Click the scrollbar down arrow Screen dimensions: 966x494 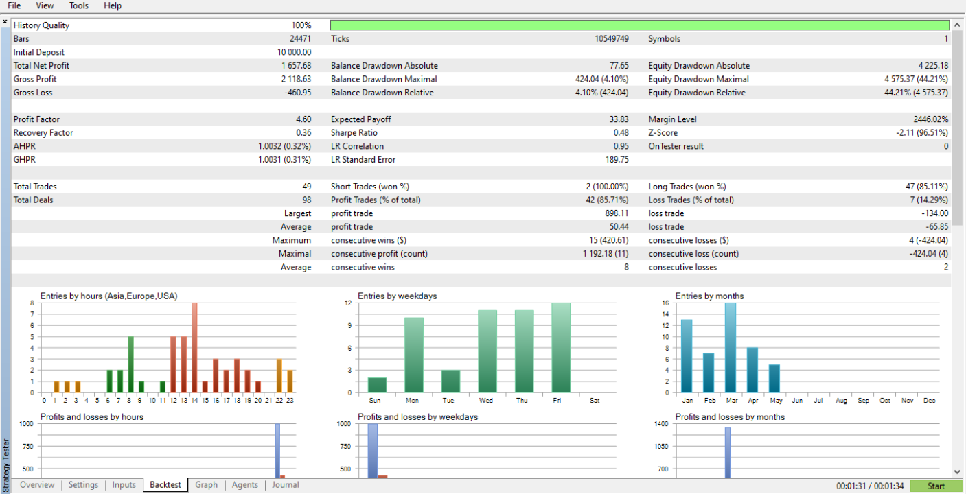coord(958,472)
